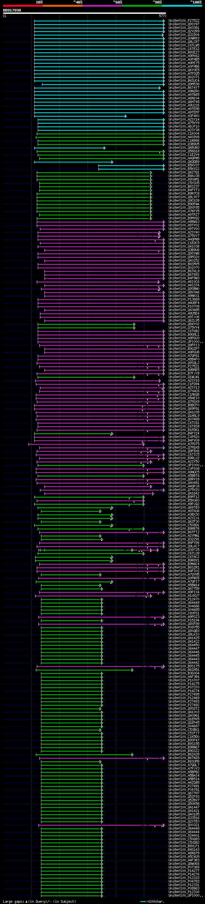The height and width of the screenshot is (904, 205).
Task: Select label UniRef100_C1E2V4
Action: (x=184, y=155)
